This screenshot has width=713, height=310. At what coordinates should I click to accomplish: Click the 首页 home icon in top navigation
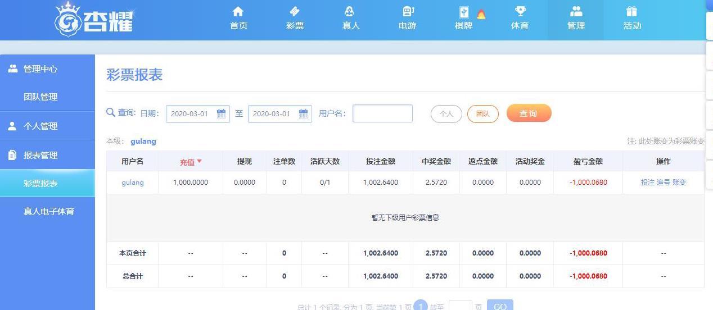(238, 12)
